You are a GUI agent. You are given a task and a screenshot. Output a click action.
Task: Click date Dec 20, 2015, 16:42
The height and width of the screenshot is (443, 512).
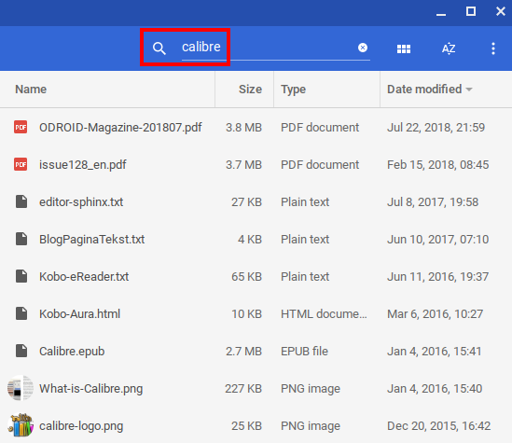click(439, 425)
